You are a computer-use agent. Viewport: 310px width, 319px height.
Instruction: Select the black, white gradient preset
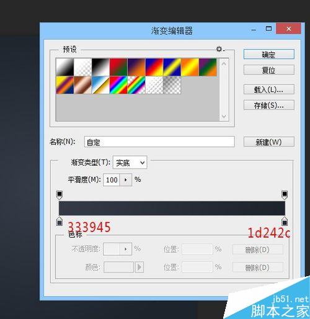point(100,67)
